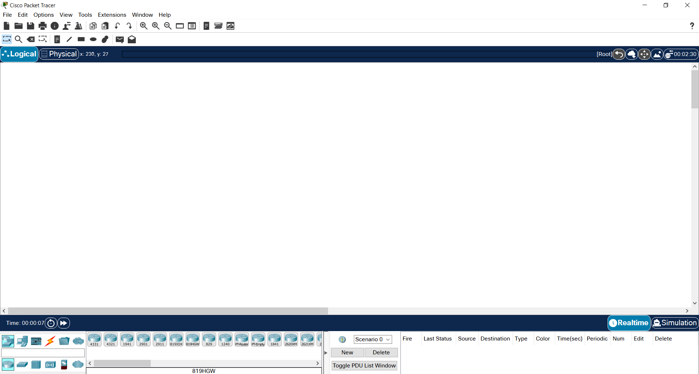Print the workspace with the printer icon
699x374 pixels.
(x=43, y=26)
